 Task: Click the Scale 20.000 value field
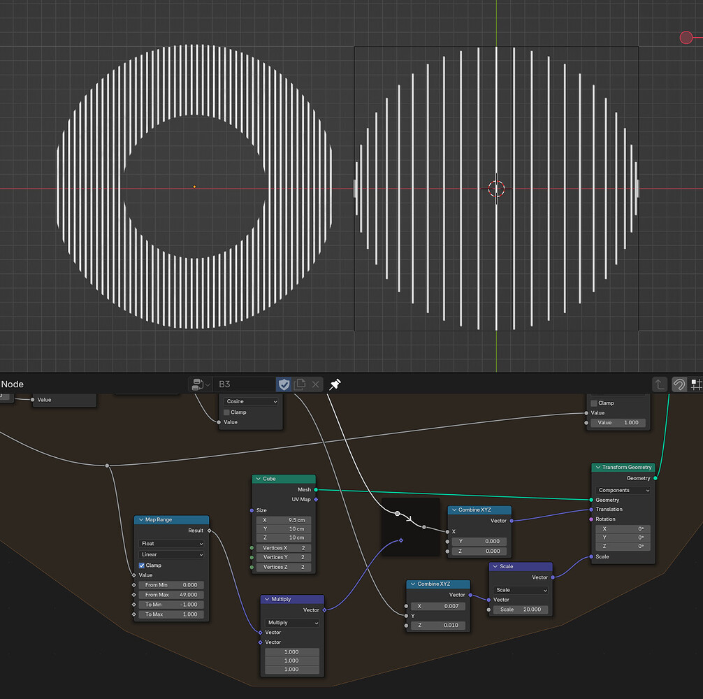(x=521, y=610)
